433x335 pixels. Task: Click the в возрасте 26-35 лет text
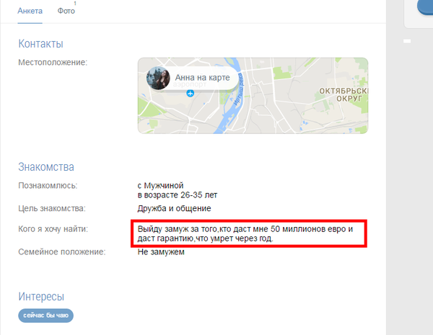(x=178, y=195)
